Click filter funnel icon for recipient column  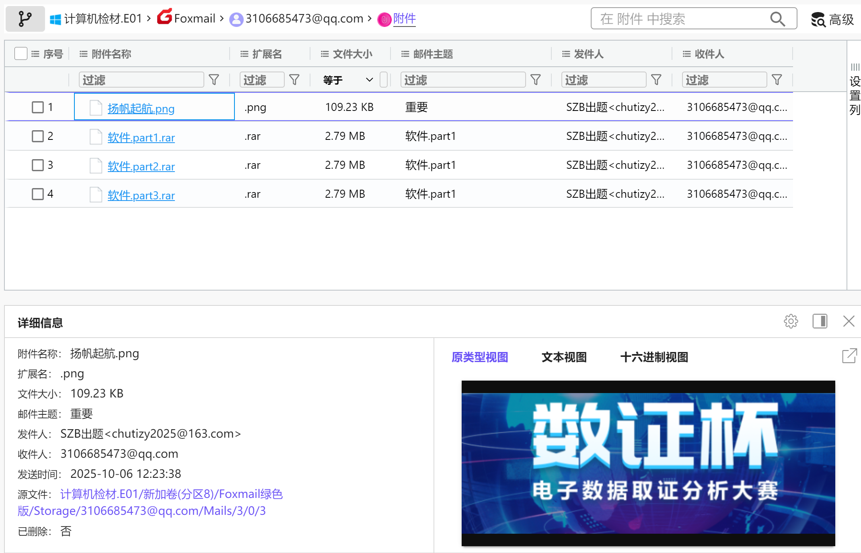pos(777,80)
